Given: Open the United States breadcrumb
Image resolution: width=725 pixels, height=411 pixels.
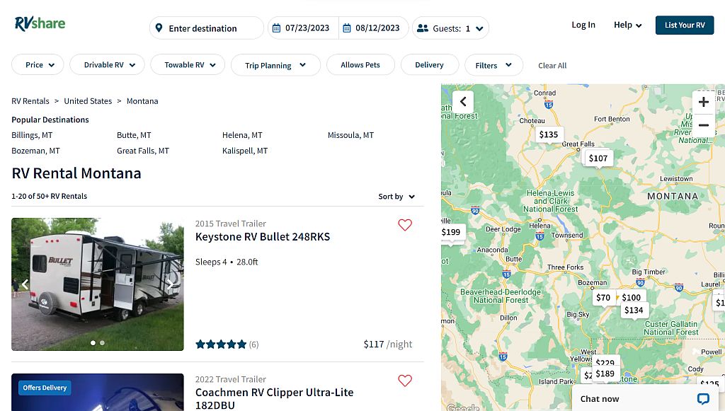Looking at the screenshot, I should [x=88, y=101].
